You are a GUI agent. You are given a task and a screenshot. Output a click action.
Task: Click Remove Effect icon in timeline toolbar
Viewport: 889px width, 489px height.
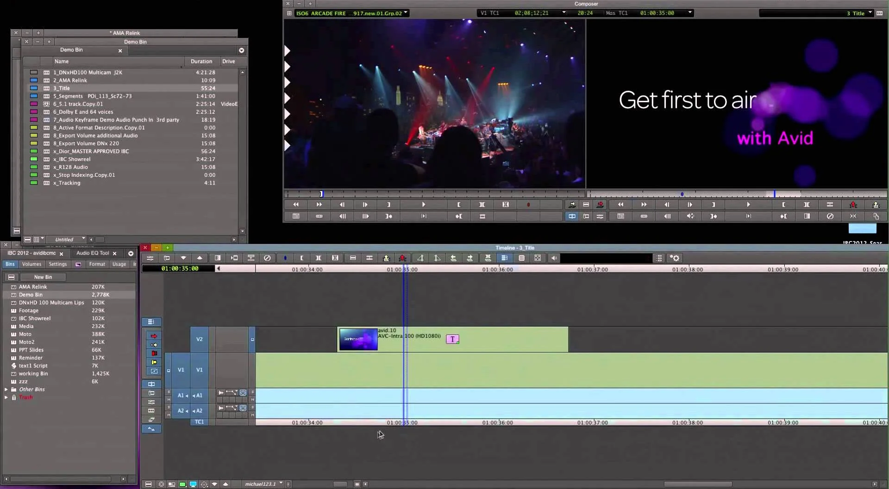(x=267, y=258)
